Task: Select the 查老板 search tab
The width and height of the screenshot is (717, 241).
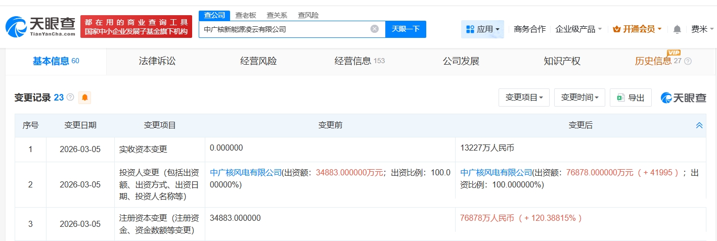Action: tap(246, 15)
